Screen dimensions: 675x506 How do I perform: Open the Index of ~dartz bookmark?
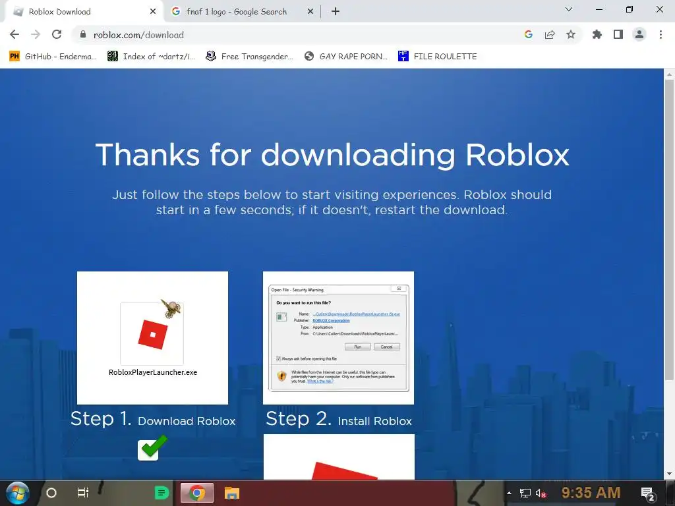click(152, 57)
